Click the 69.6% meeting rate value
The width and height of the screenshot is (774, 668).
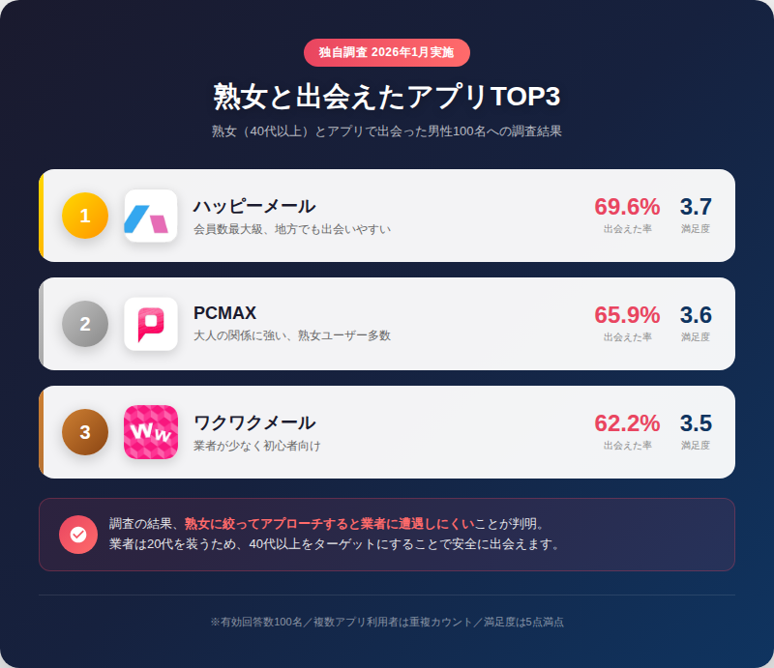click(x=627, y=207)
